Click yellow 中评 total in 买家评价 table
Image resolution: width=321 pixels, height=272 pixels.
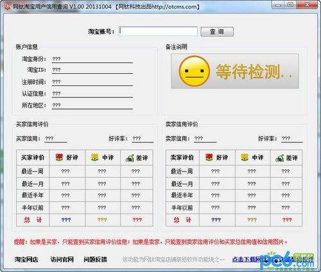pyautogui.click(x=102, y=220)
